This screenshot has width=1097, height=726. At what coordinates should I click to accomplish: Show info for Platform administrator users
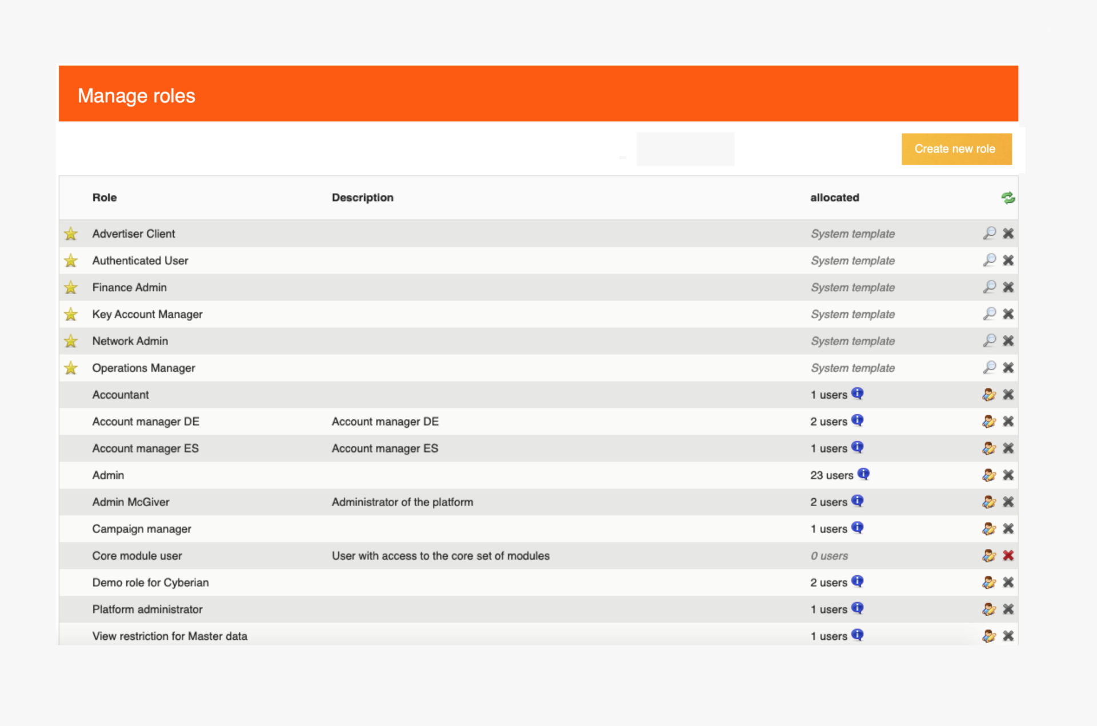pyautogui.click(x=858, y=608)
